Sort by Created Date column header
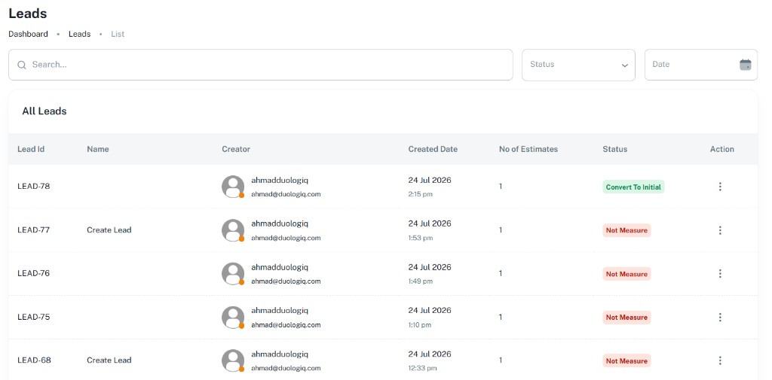 [433, 149]
